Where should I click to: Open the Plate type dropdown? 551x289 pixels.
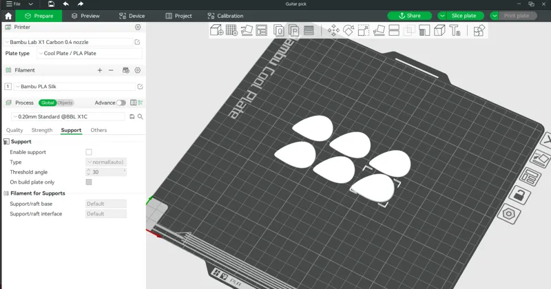pyautogui.click(x=90, y=54)
